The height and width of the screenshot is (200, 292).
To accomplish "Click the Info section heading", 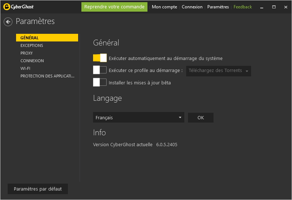I will click(x=99, y=132).
